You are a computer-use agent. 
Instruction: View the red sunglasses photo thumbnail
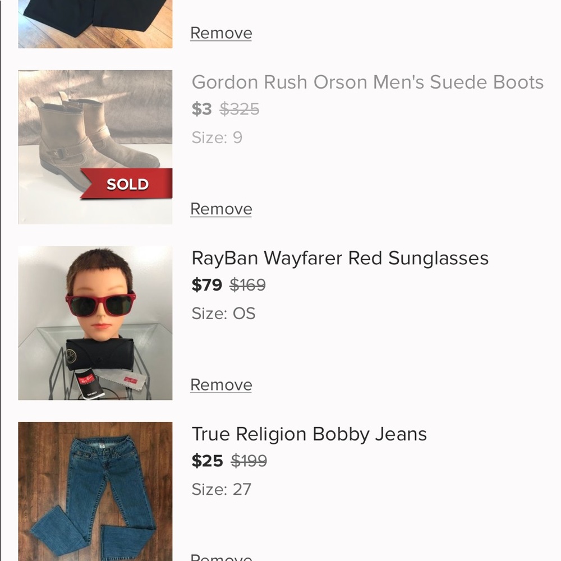click(95, 322)
